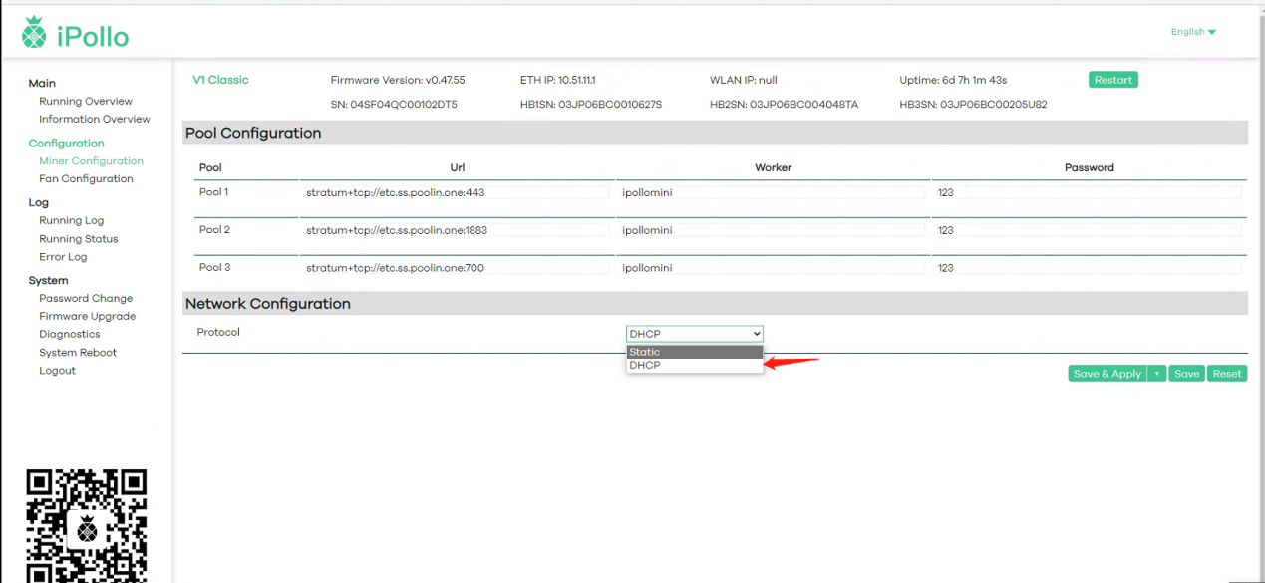Open the Error Log page
Screen dimensions: 1265x583
coord(63,257)
